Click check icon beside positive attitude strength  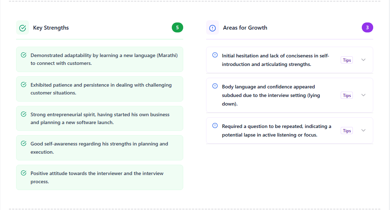click(24, 173)
